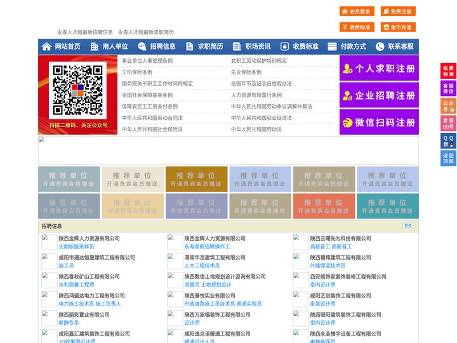Open the 付款方式 menu item
457x343 pixels.
click(x=354, y=46)
